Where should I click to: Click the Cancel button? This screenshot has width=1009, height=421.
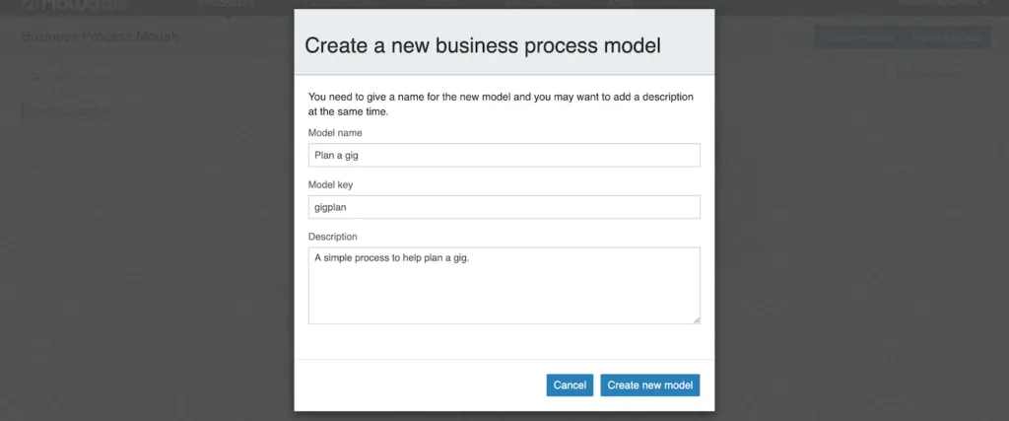coord(570,385)
